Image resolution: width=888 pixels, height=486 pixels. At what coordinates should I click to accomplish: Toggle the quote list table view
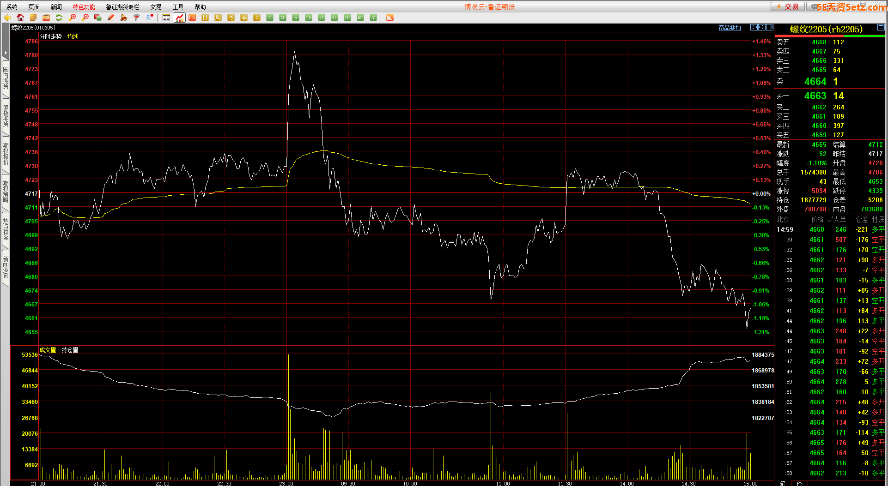[166, 18]
